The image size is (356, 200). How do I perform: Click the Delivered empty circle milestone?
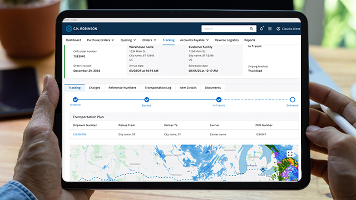(293, 99)
